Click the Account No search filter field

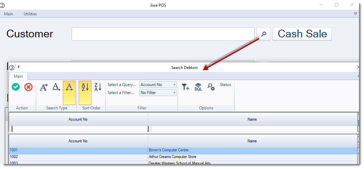[80, 129]
